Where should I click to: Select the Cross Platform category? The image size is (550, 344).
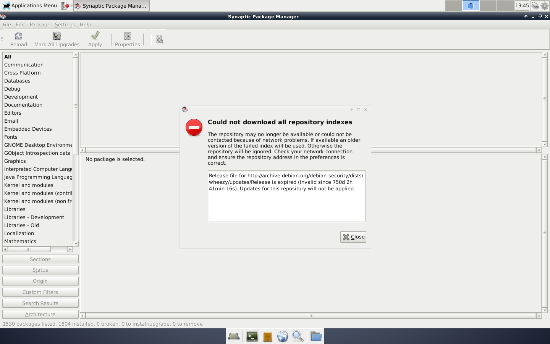(37, 73)
